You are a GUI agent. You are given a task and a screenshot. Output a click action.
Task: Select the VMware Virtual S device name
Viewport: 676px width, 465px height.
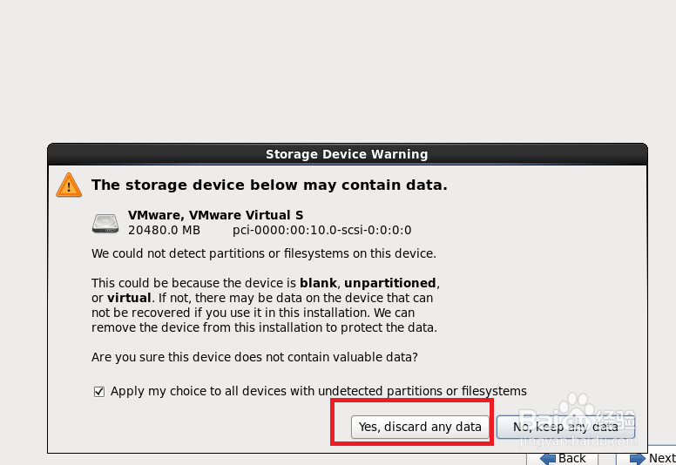pos(215,215)
